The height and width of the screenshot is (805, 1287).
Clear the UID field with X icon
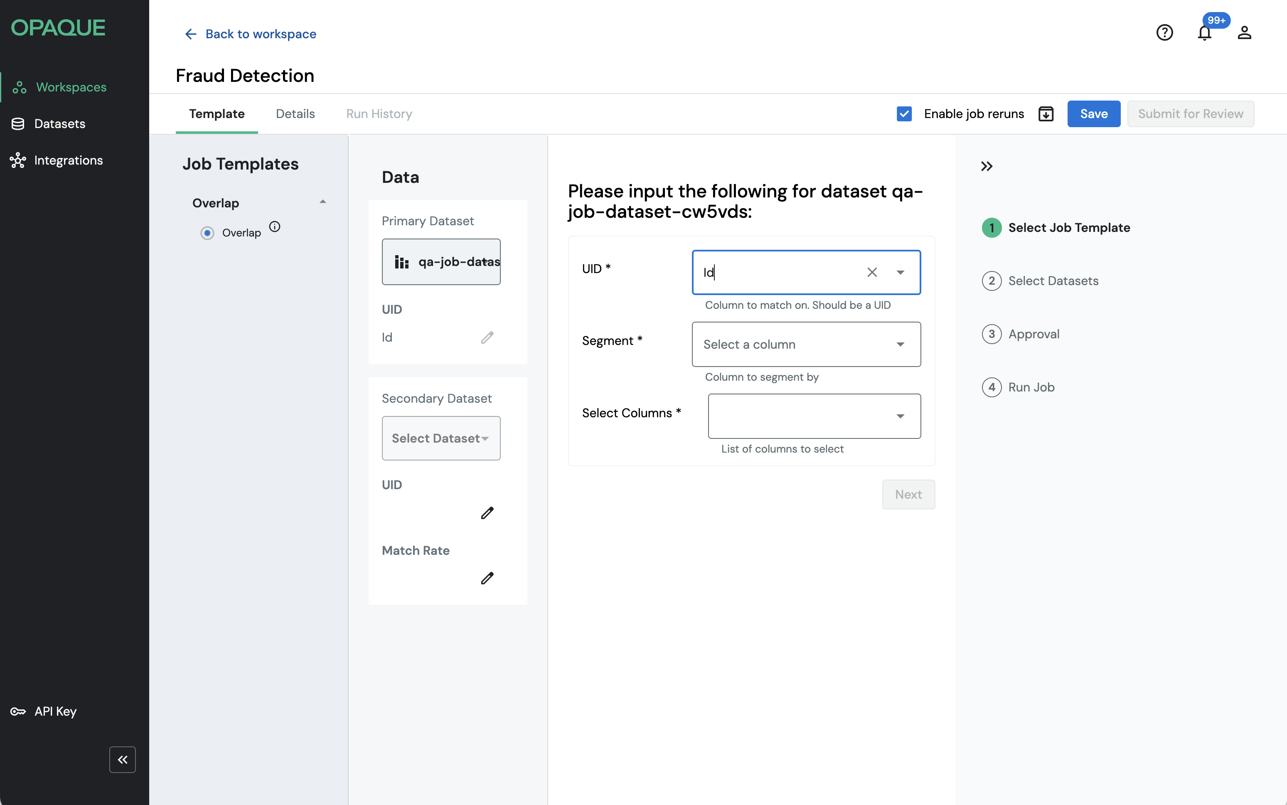tap(872, 273)
